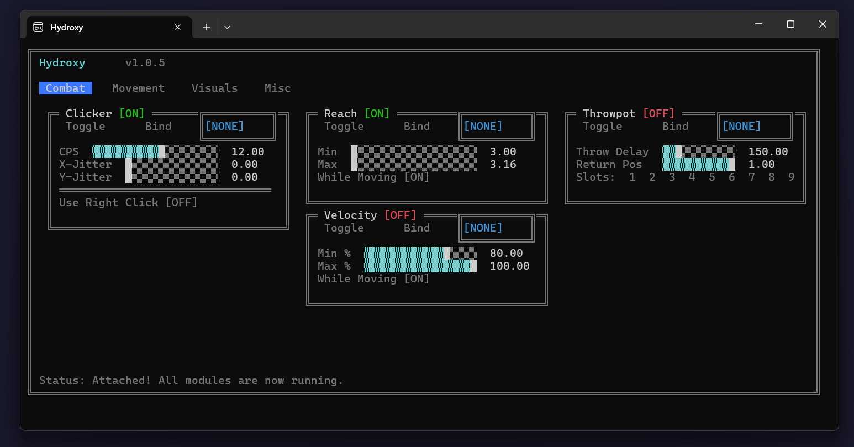Image resolution: width=854 pixels, height=447 pixels.
Task: Maximize the terminal window
Action: 790,24
